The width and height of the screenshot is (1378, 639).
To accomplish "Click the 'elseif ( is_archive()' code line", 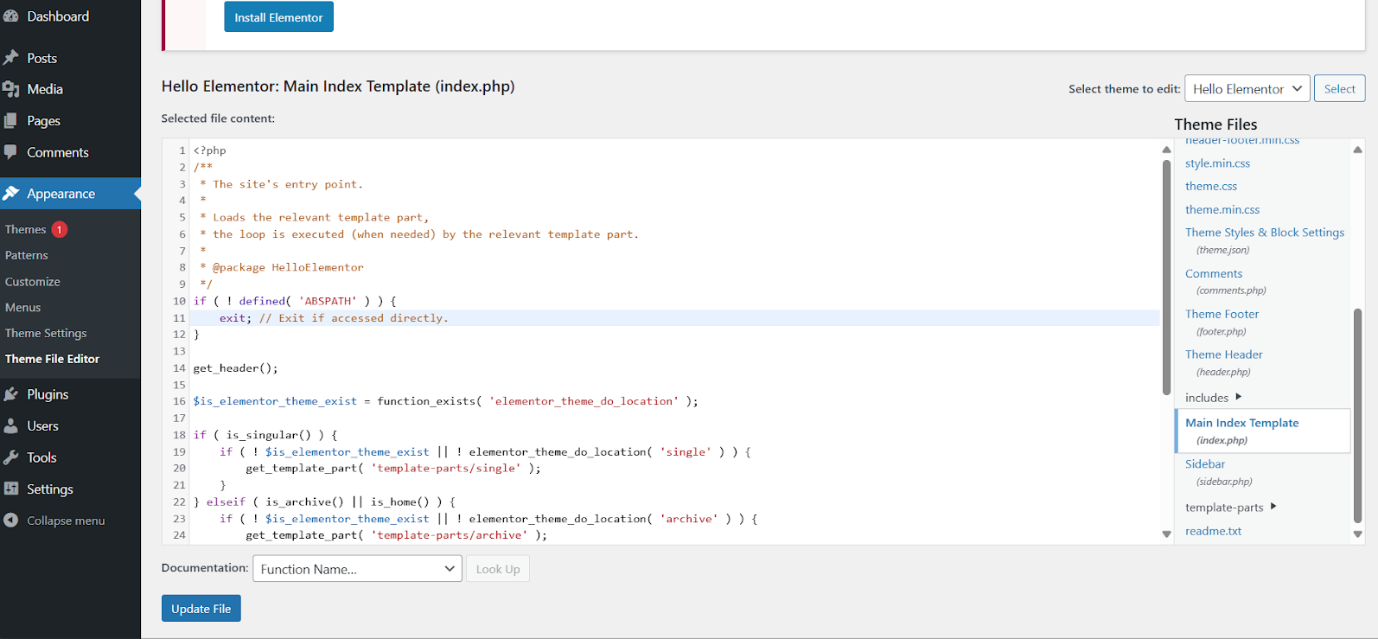I will [x=325, y=502].
